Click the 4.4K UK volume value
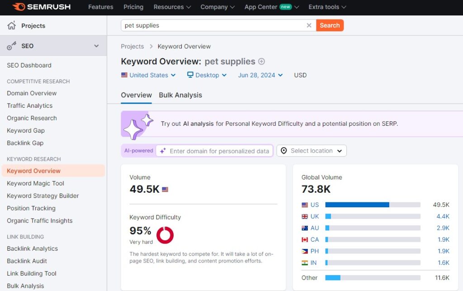 (x=443, y=216)
